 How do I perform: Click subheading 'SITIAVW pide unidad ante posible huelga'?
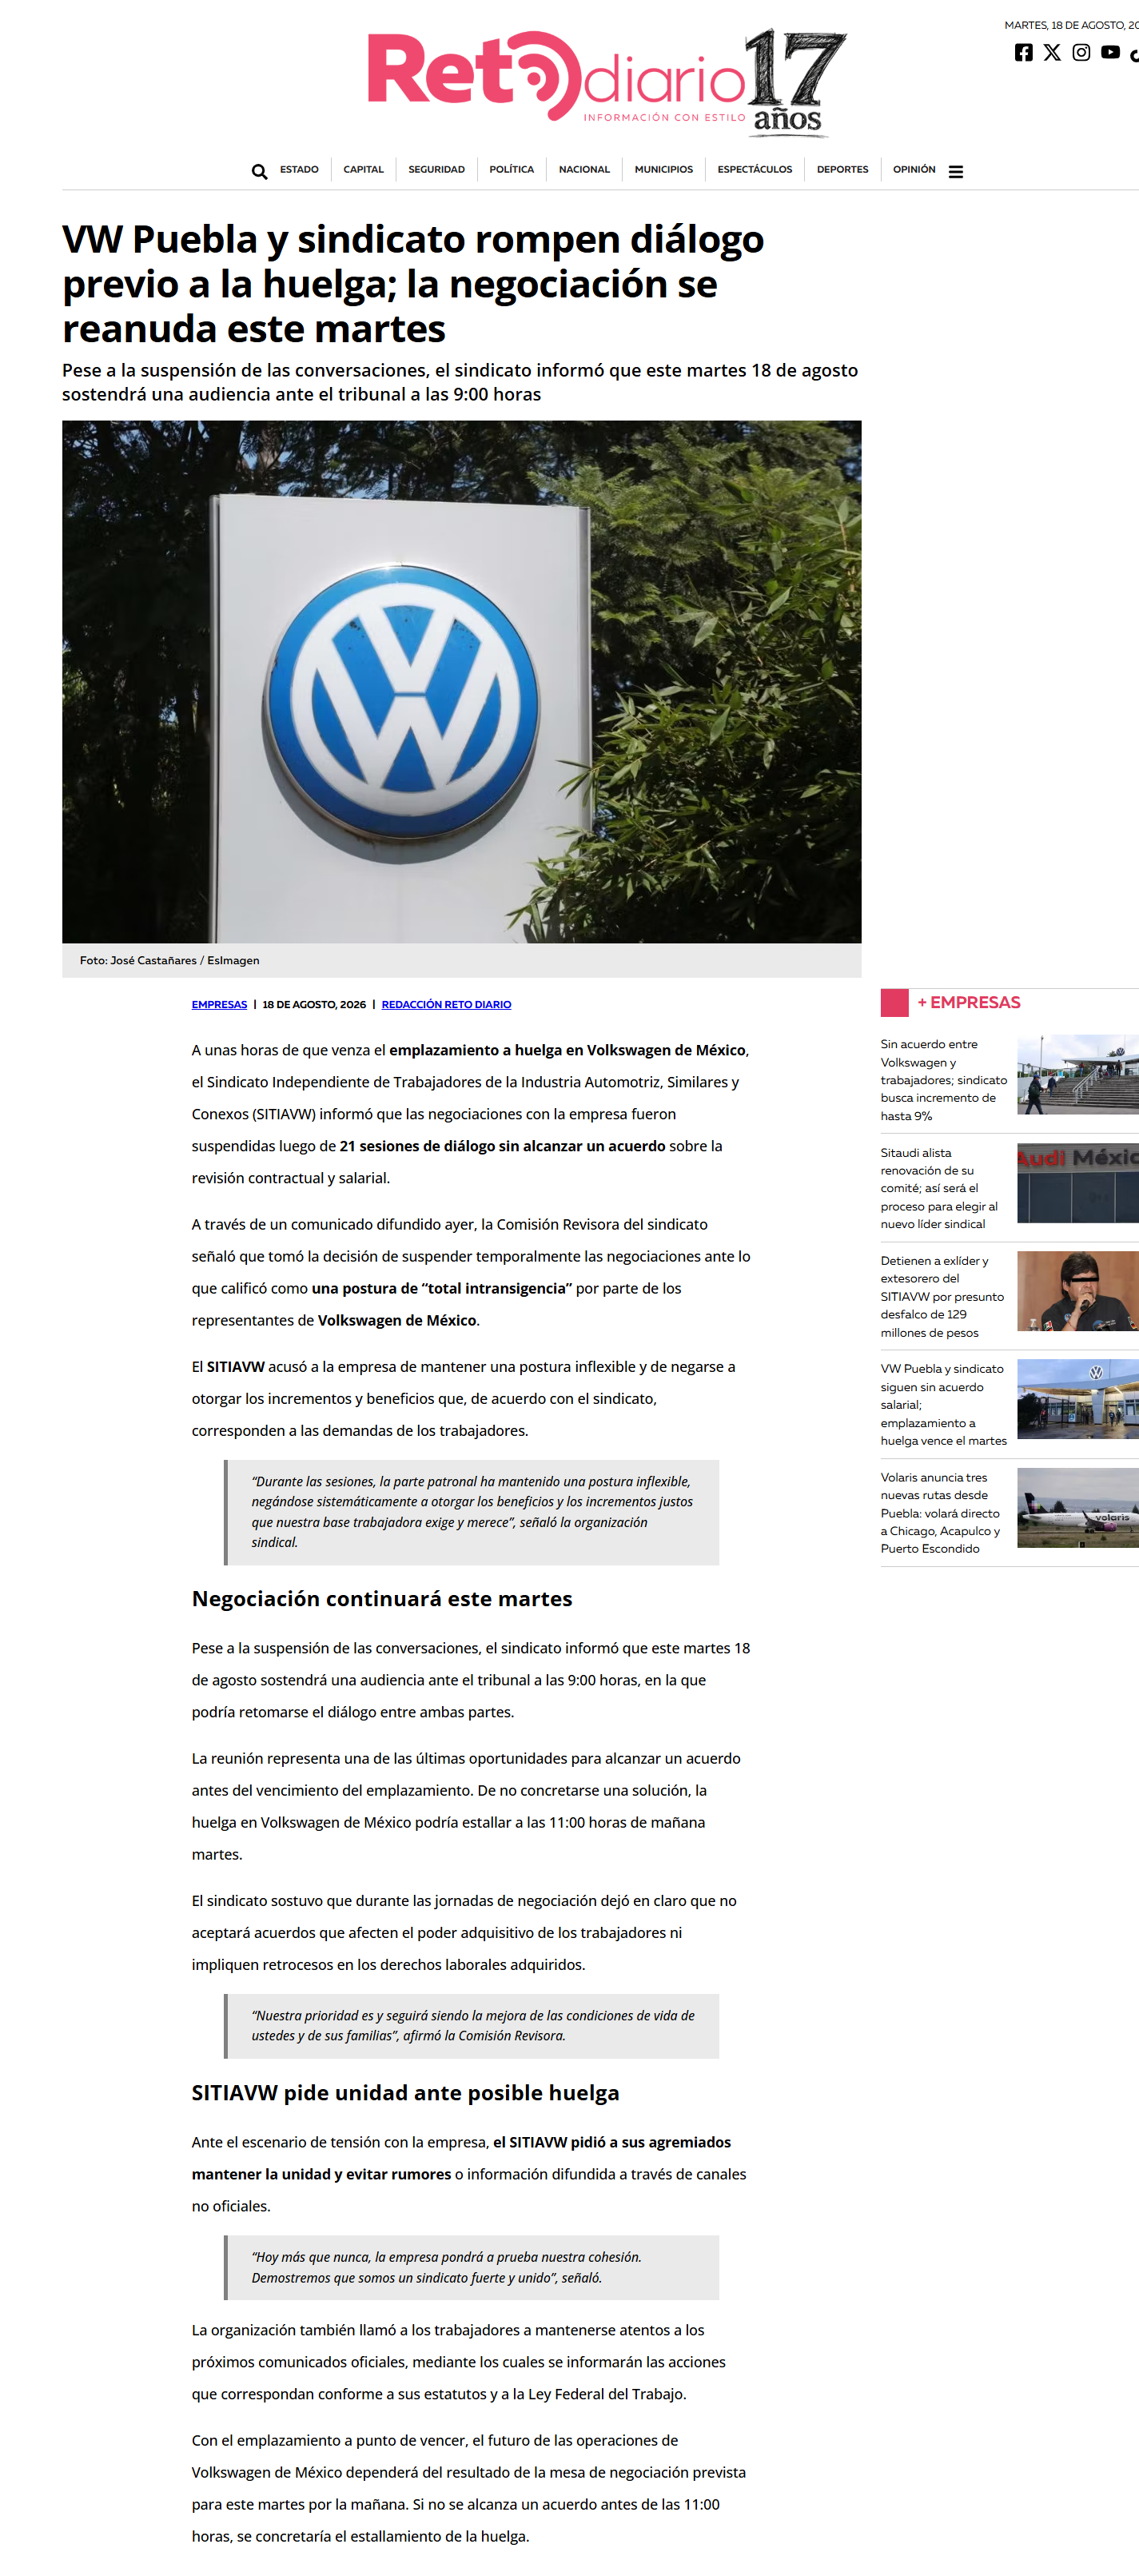pos(405,2092)
